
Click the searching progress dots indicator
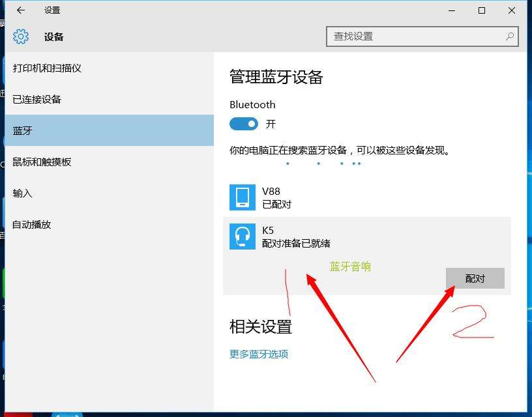tap(323, 163)
